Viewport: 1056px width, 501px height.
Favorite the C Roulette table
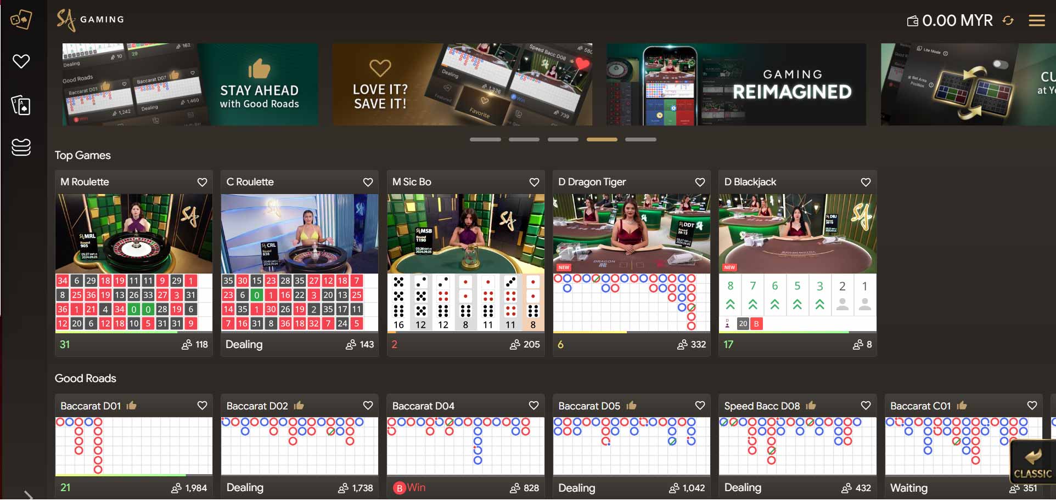pyautogui.click(x=368, y=182)
